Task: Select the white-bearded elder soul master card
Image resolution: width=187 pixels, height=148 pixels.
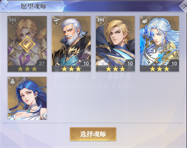Action: click(x=71, y=44)
